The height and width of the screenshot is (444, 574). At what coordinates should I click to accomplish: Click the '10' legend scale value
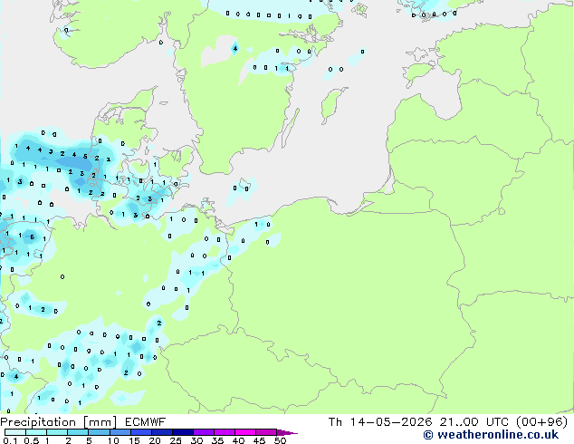[113, 440]
